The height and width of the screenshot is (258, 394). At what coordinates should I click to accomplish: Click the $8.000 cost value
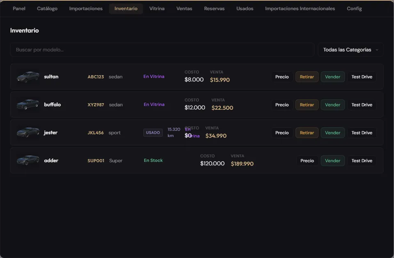pyautogui.click(x=194, y=80)
